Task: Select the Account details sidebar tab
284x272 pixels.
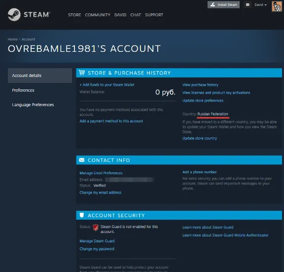Action: pyautogui.click(x=40, y=76)
